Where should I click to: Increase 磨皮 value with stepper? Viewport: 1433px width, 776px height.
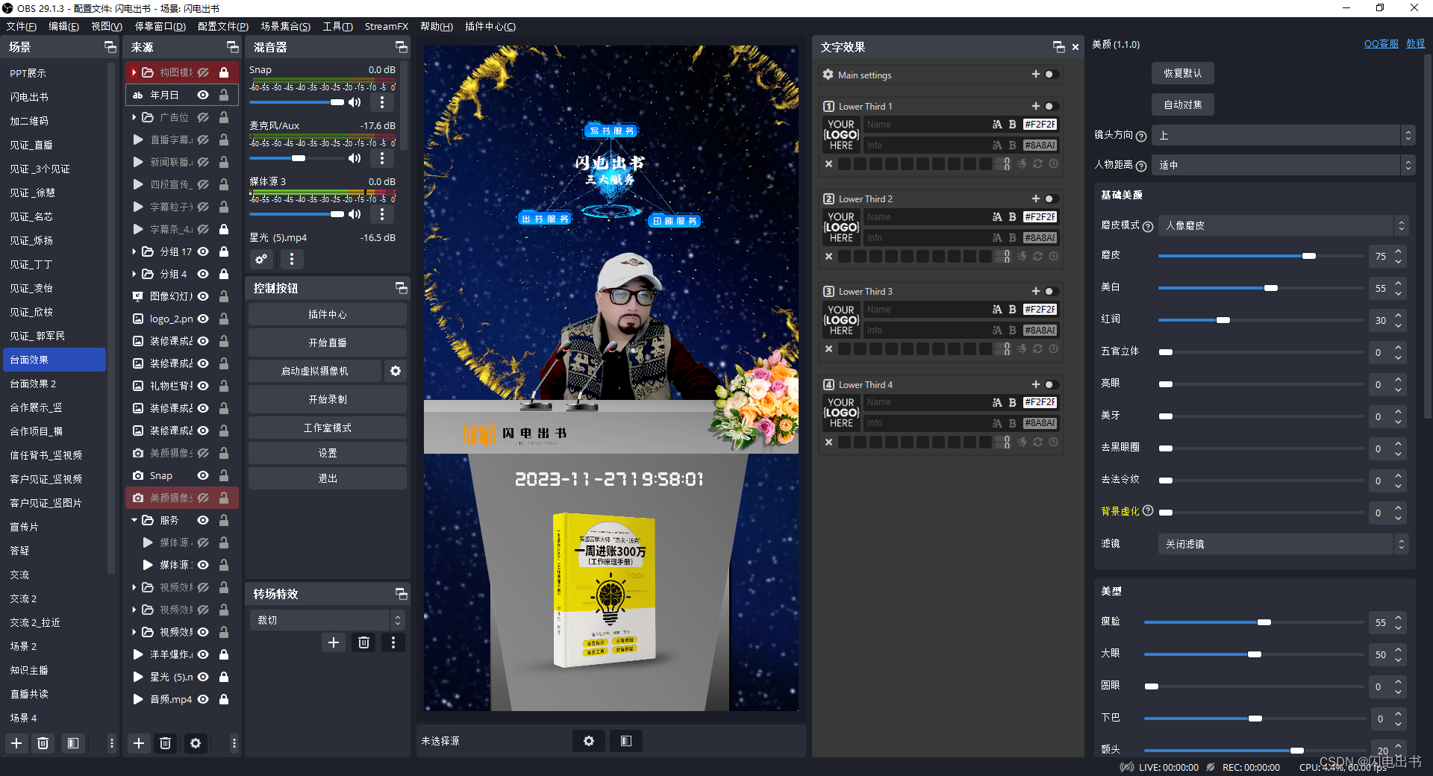1399,251
